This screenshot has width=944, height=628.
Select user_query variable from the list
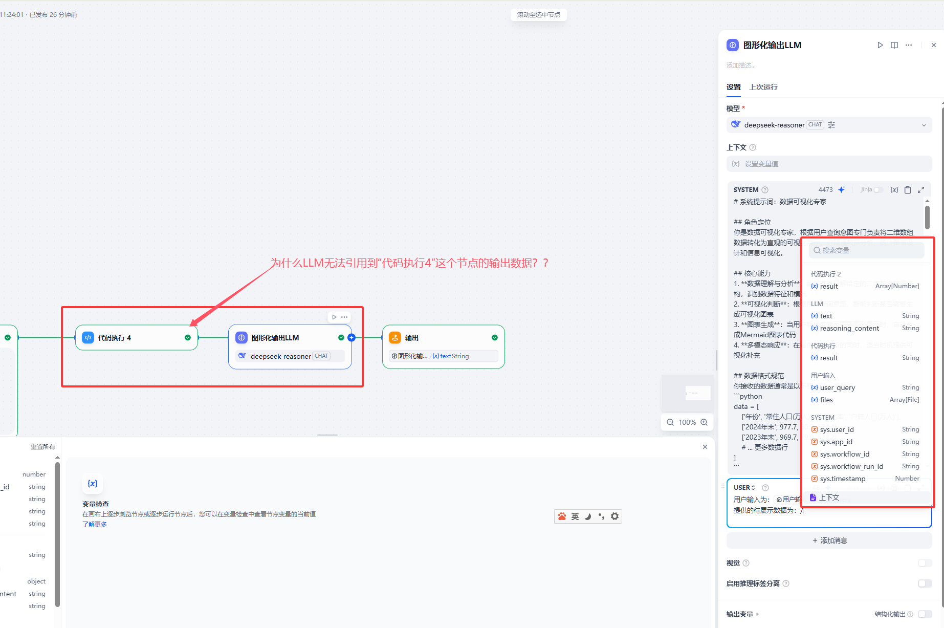pos(837,387)
